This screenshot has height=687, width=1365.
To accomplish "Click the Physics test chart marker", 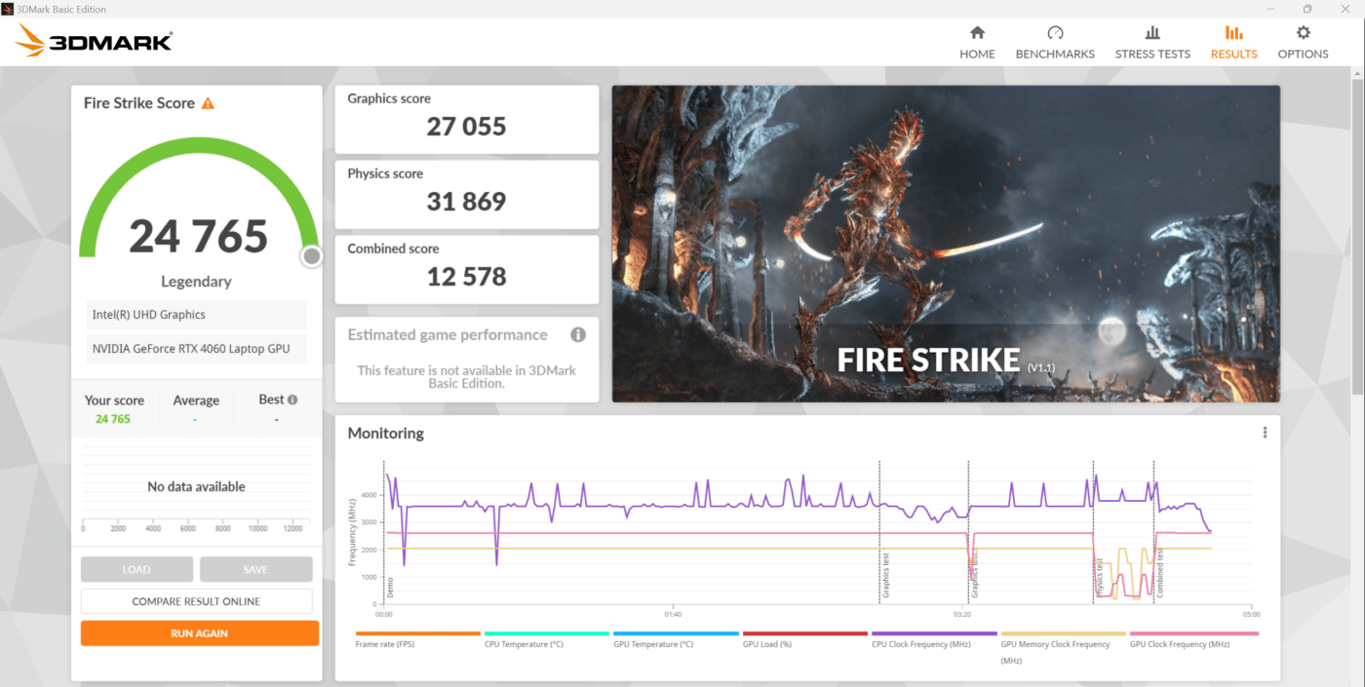I will [1099, 578].
